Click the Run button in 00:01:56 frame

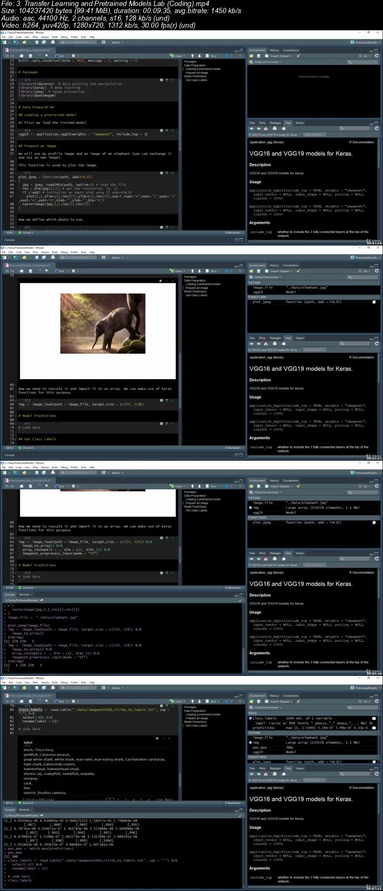(212, 56)
